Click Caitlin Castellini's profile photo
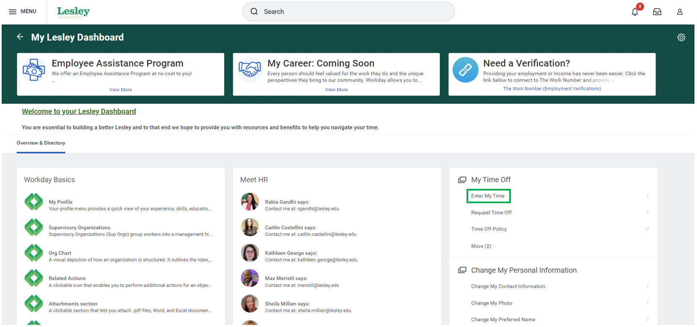 tap(250, 227)
